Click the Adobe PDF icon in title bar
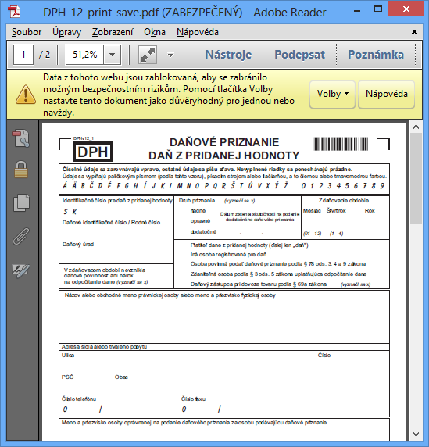 click(x=14, y=12)
